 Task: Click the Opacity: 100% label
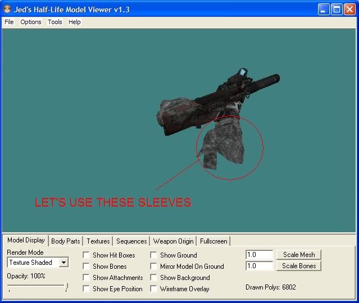pyautogui.click(x=26, y=276)
